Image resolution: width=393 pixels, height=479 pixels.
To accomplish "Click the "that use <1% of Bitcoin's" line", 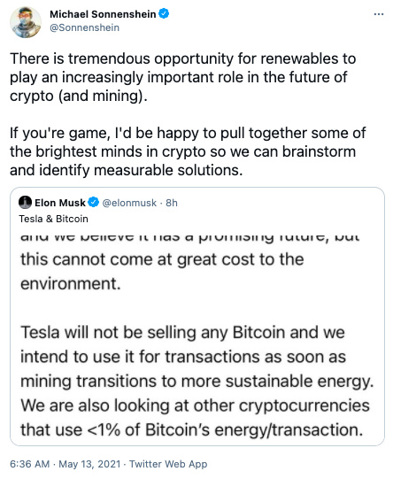I will click(192, 429).
